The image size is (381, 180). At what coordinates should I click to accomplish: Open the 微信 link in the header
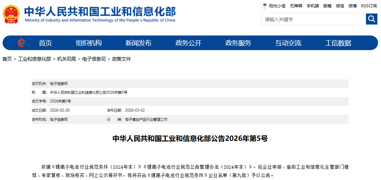click(x=340, y=6)
